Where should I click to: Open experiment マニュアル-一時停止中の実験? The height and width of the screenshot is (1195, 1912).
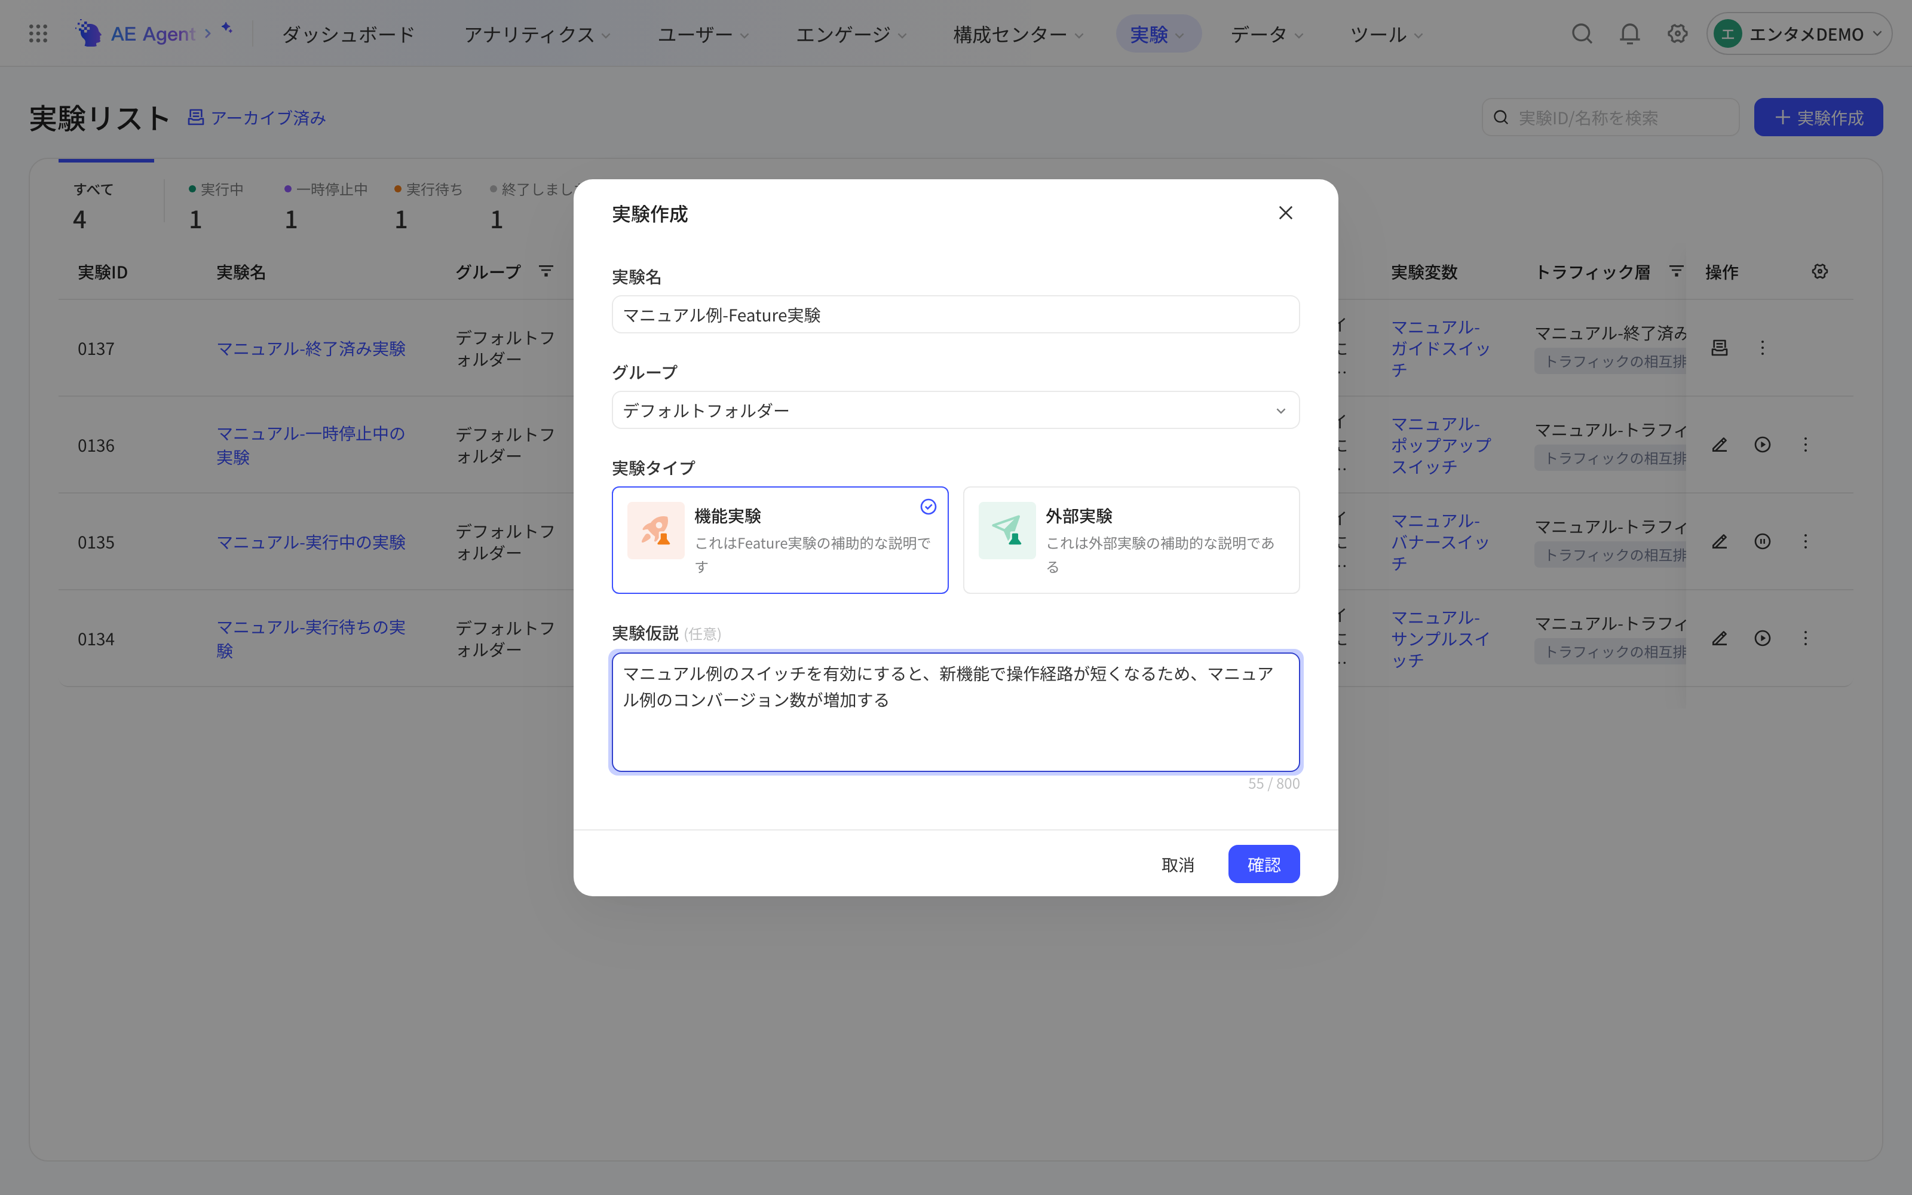[311, 445]
